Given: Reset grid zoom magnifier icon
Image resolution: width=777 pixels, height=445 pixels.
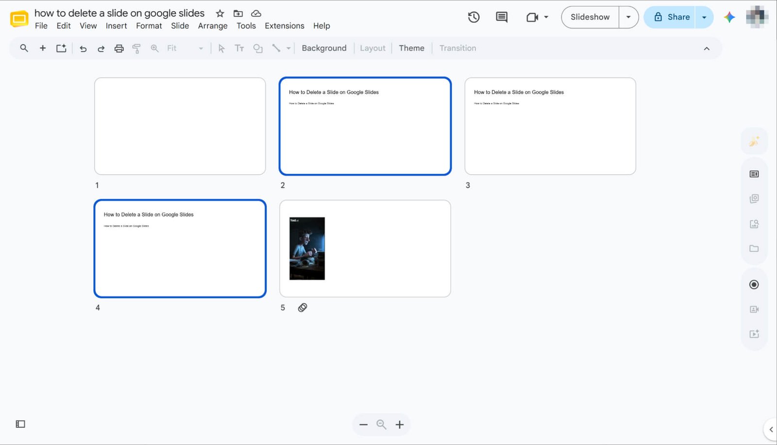Looking at the screenshot, I should tap(381, 425).
